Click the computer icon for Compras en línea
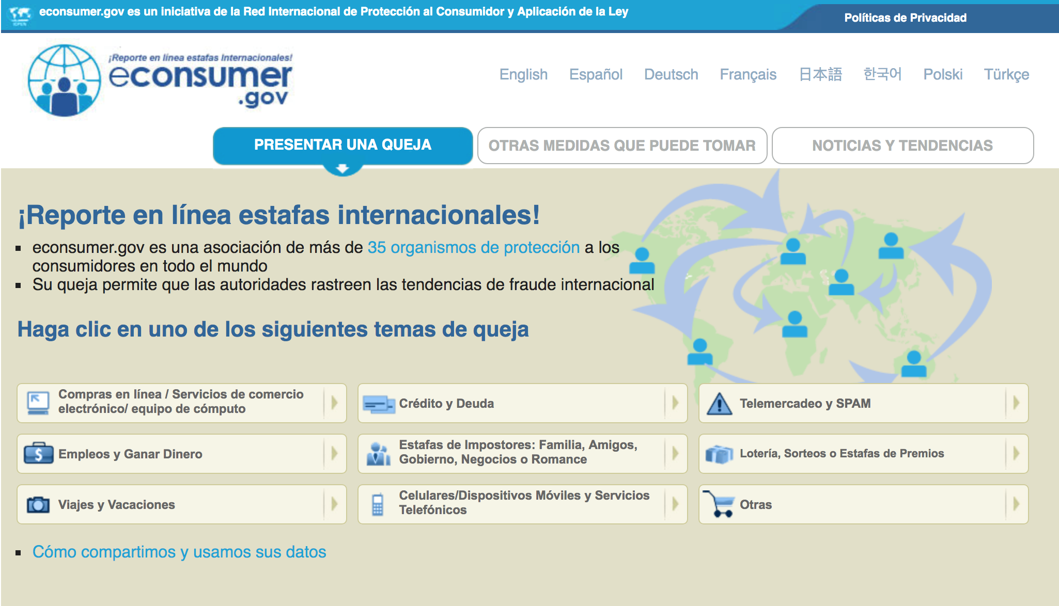Image resolution: width=1059 pixels, height=606 pixels. pyautogui.click(x=38, y=404)
